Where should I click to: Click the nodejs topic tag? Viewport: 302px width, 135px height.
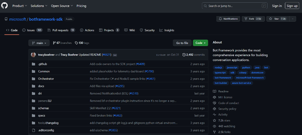tap(218, 67)
